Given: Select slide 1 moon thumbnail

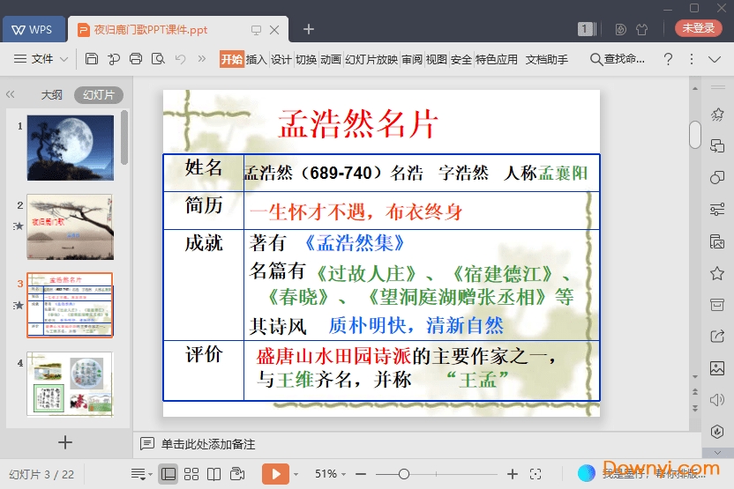Looking at the screenshot, I should click(71, 148).
